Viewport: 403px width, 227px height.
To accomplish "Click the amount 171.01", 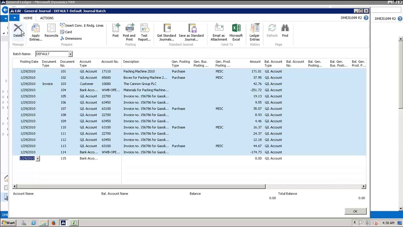I will (x=257, y=72).
